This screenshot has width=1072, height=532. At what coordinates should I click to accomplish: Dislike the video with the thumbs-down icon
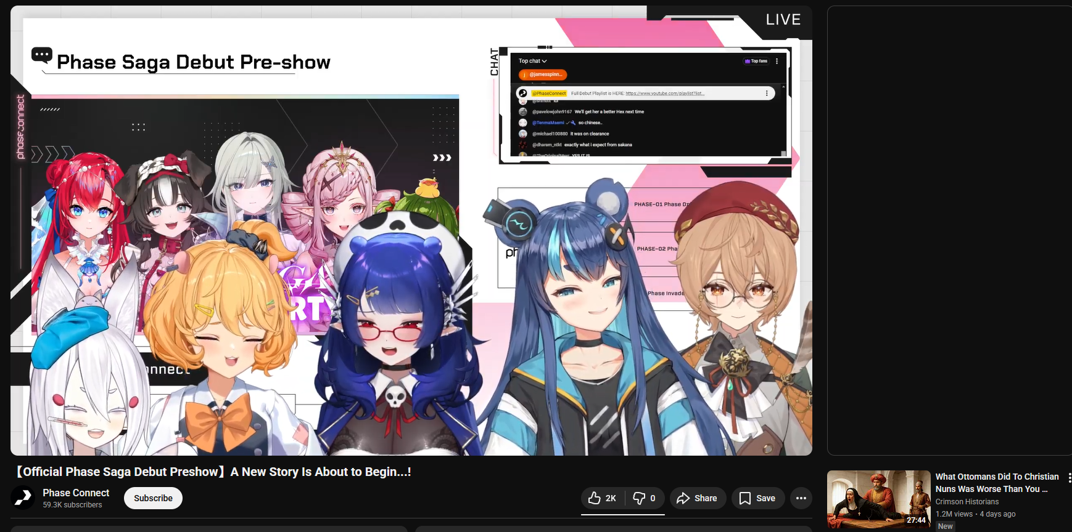(644, 498)
